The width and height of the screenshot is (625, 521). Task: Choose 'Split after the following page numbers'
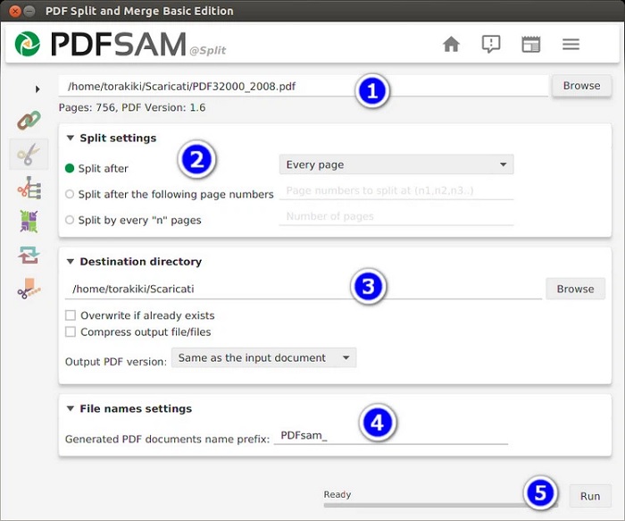(71, 194)
